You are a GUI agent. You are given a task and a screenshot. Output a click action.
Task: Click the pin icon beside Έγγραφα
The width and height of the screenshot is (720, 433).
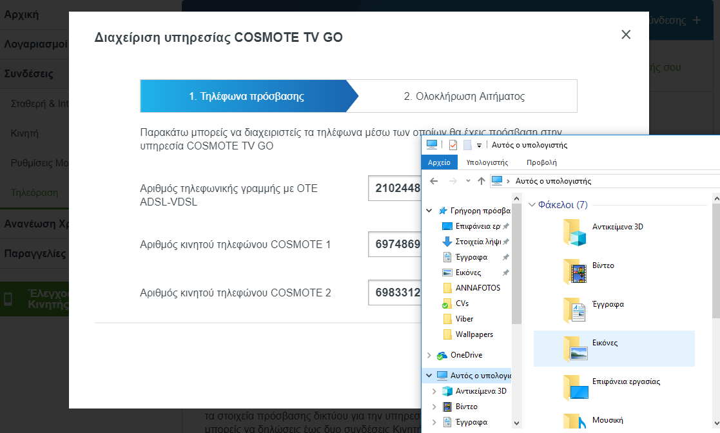pyautogui.click(x=505, y=257)
